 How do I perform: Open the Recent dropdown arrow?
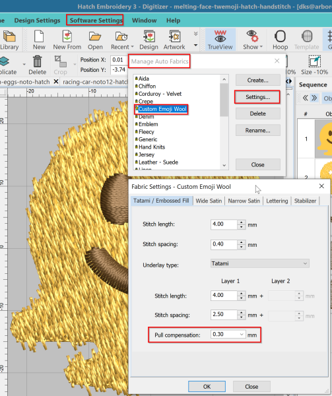(132, 47)
